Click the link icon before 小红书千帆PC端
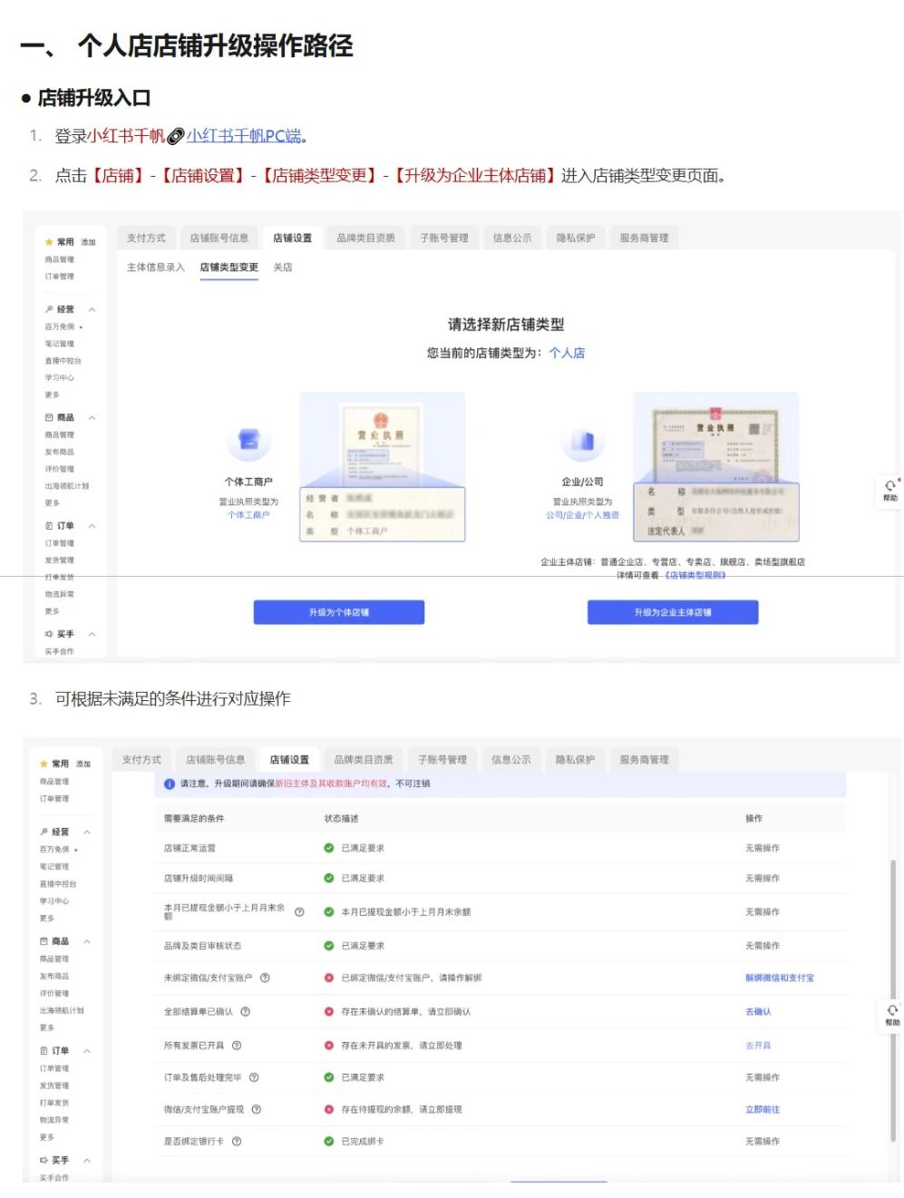904x1198 pixels. click(x=176, y=137)
